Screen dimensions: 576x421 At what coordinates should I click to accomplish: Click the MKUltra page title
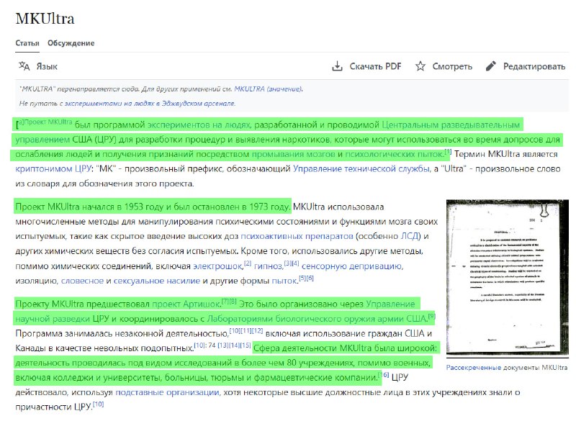[45, 19]
